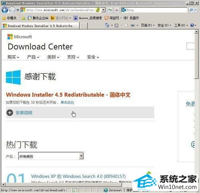Click the blue Help question mark icon

(x=192, y=25)
